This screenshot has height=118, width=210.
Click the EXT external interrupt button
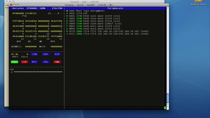click(x=34, y=62)
